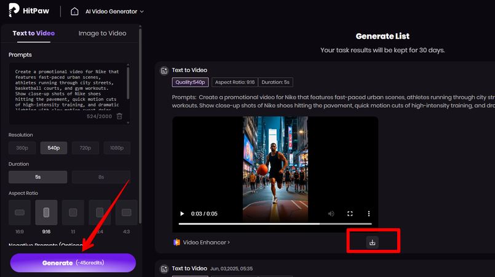
Task: Pick the 9:16 aspect ratio tile
Action: 46,212
